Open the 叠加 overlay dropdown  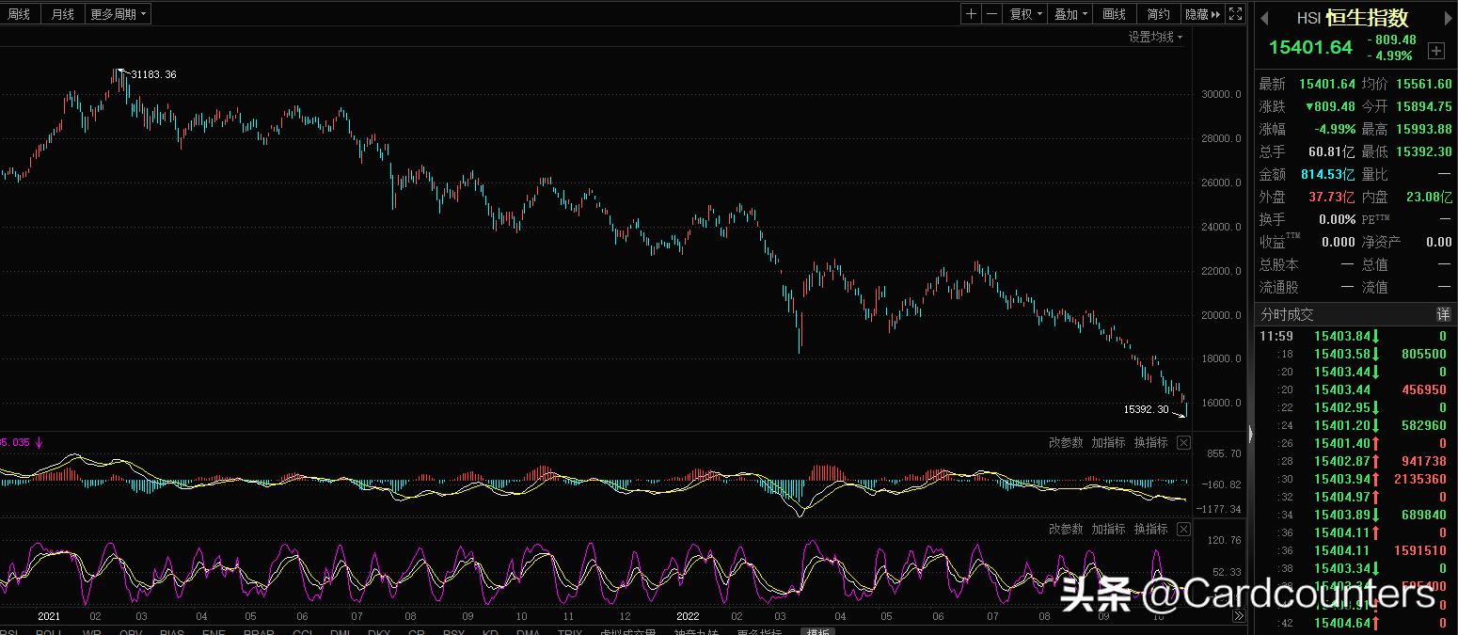pyautogui.click(x=1070, y=14)
